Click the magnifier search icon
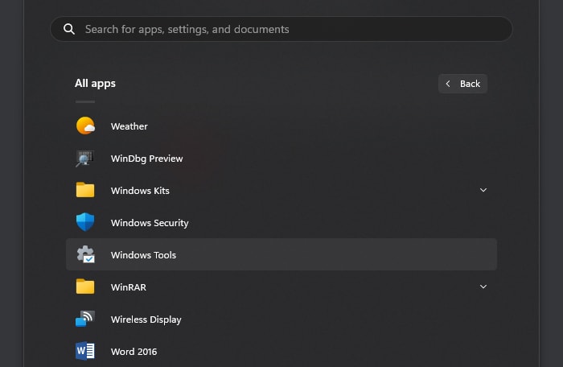Screen dimensions: 563x367 69,29
